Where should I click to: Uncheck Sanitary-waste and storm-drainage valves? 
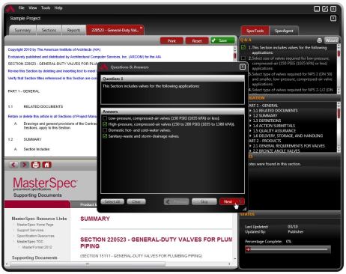point(105,136)
